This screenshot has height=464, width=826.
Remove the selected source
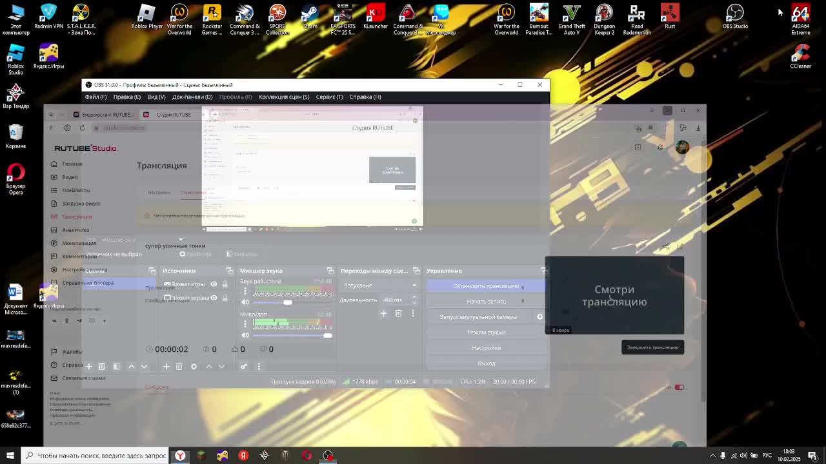tap(179, 366)
